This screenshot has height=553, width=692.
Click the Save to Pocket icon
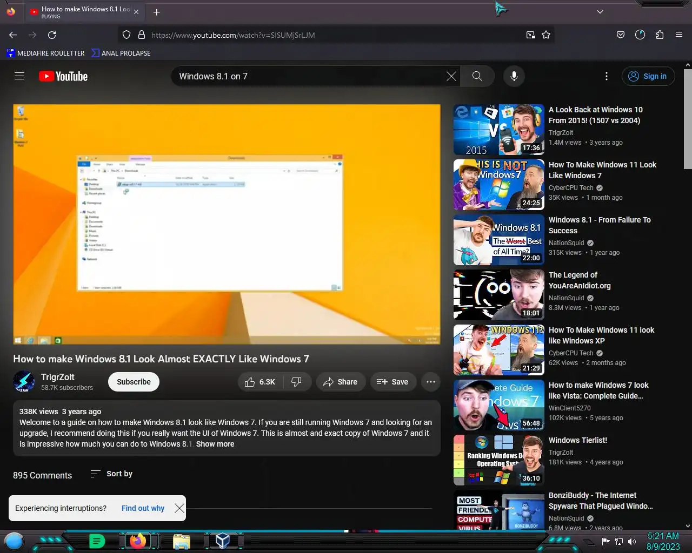pos(621,35)
